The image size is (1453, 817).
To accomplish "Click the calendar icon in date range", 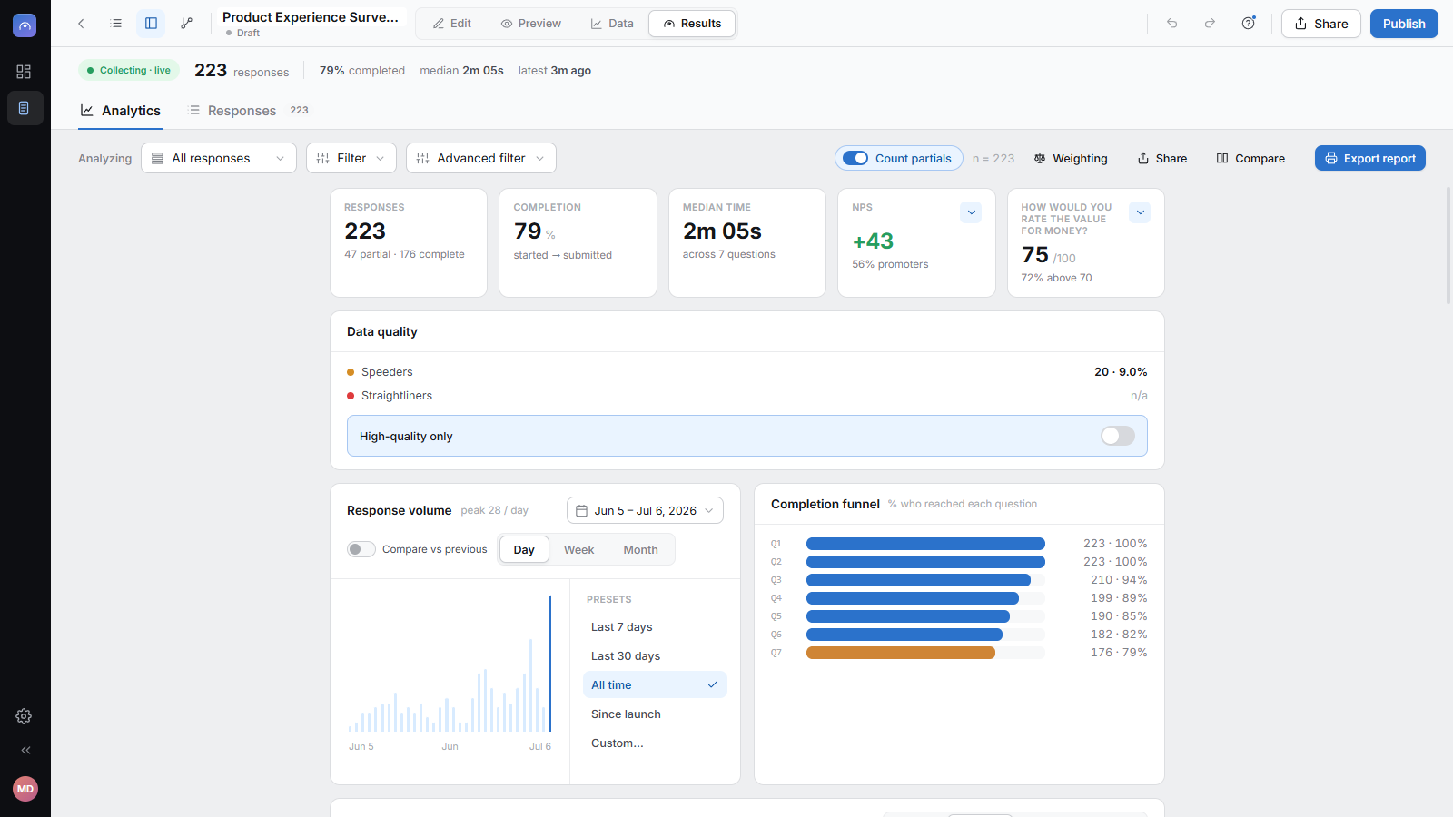I will 581,510.
